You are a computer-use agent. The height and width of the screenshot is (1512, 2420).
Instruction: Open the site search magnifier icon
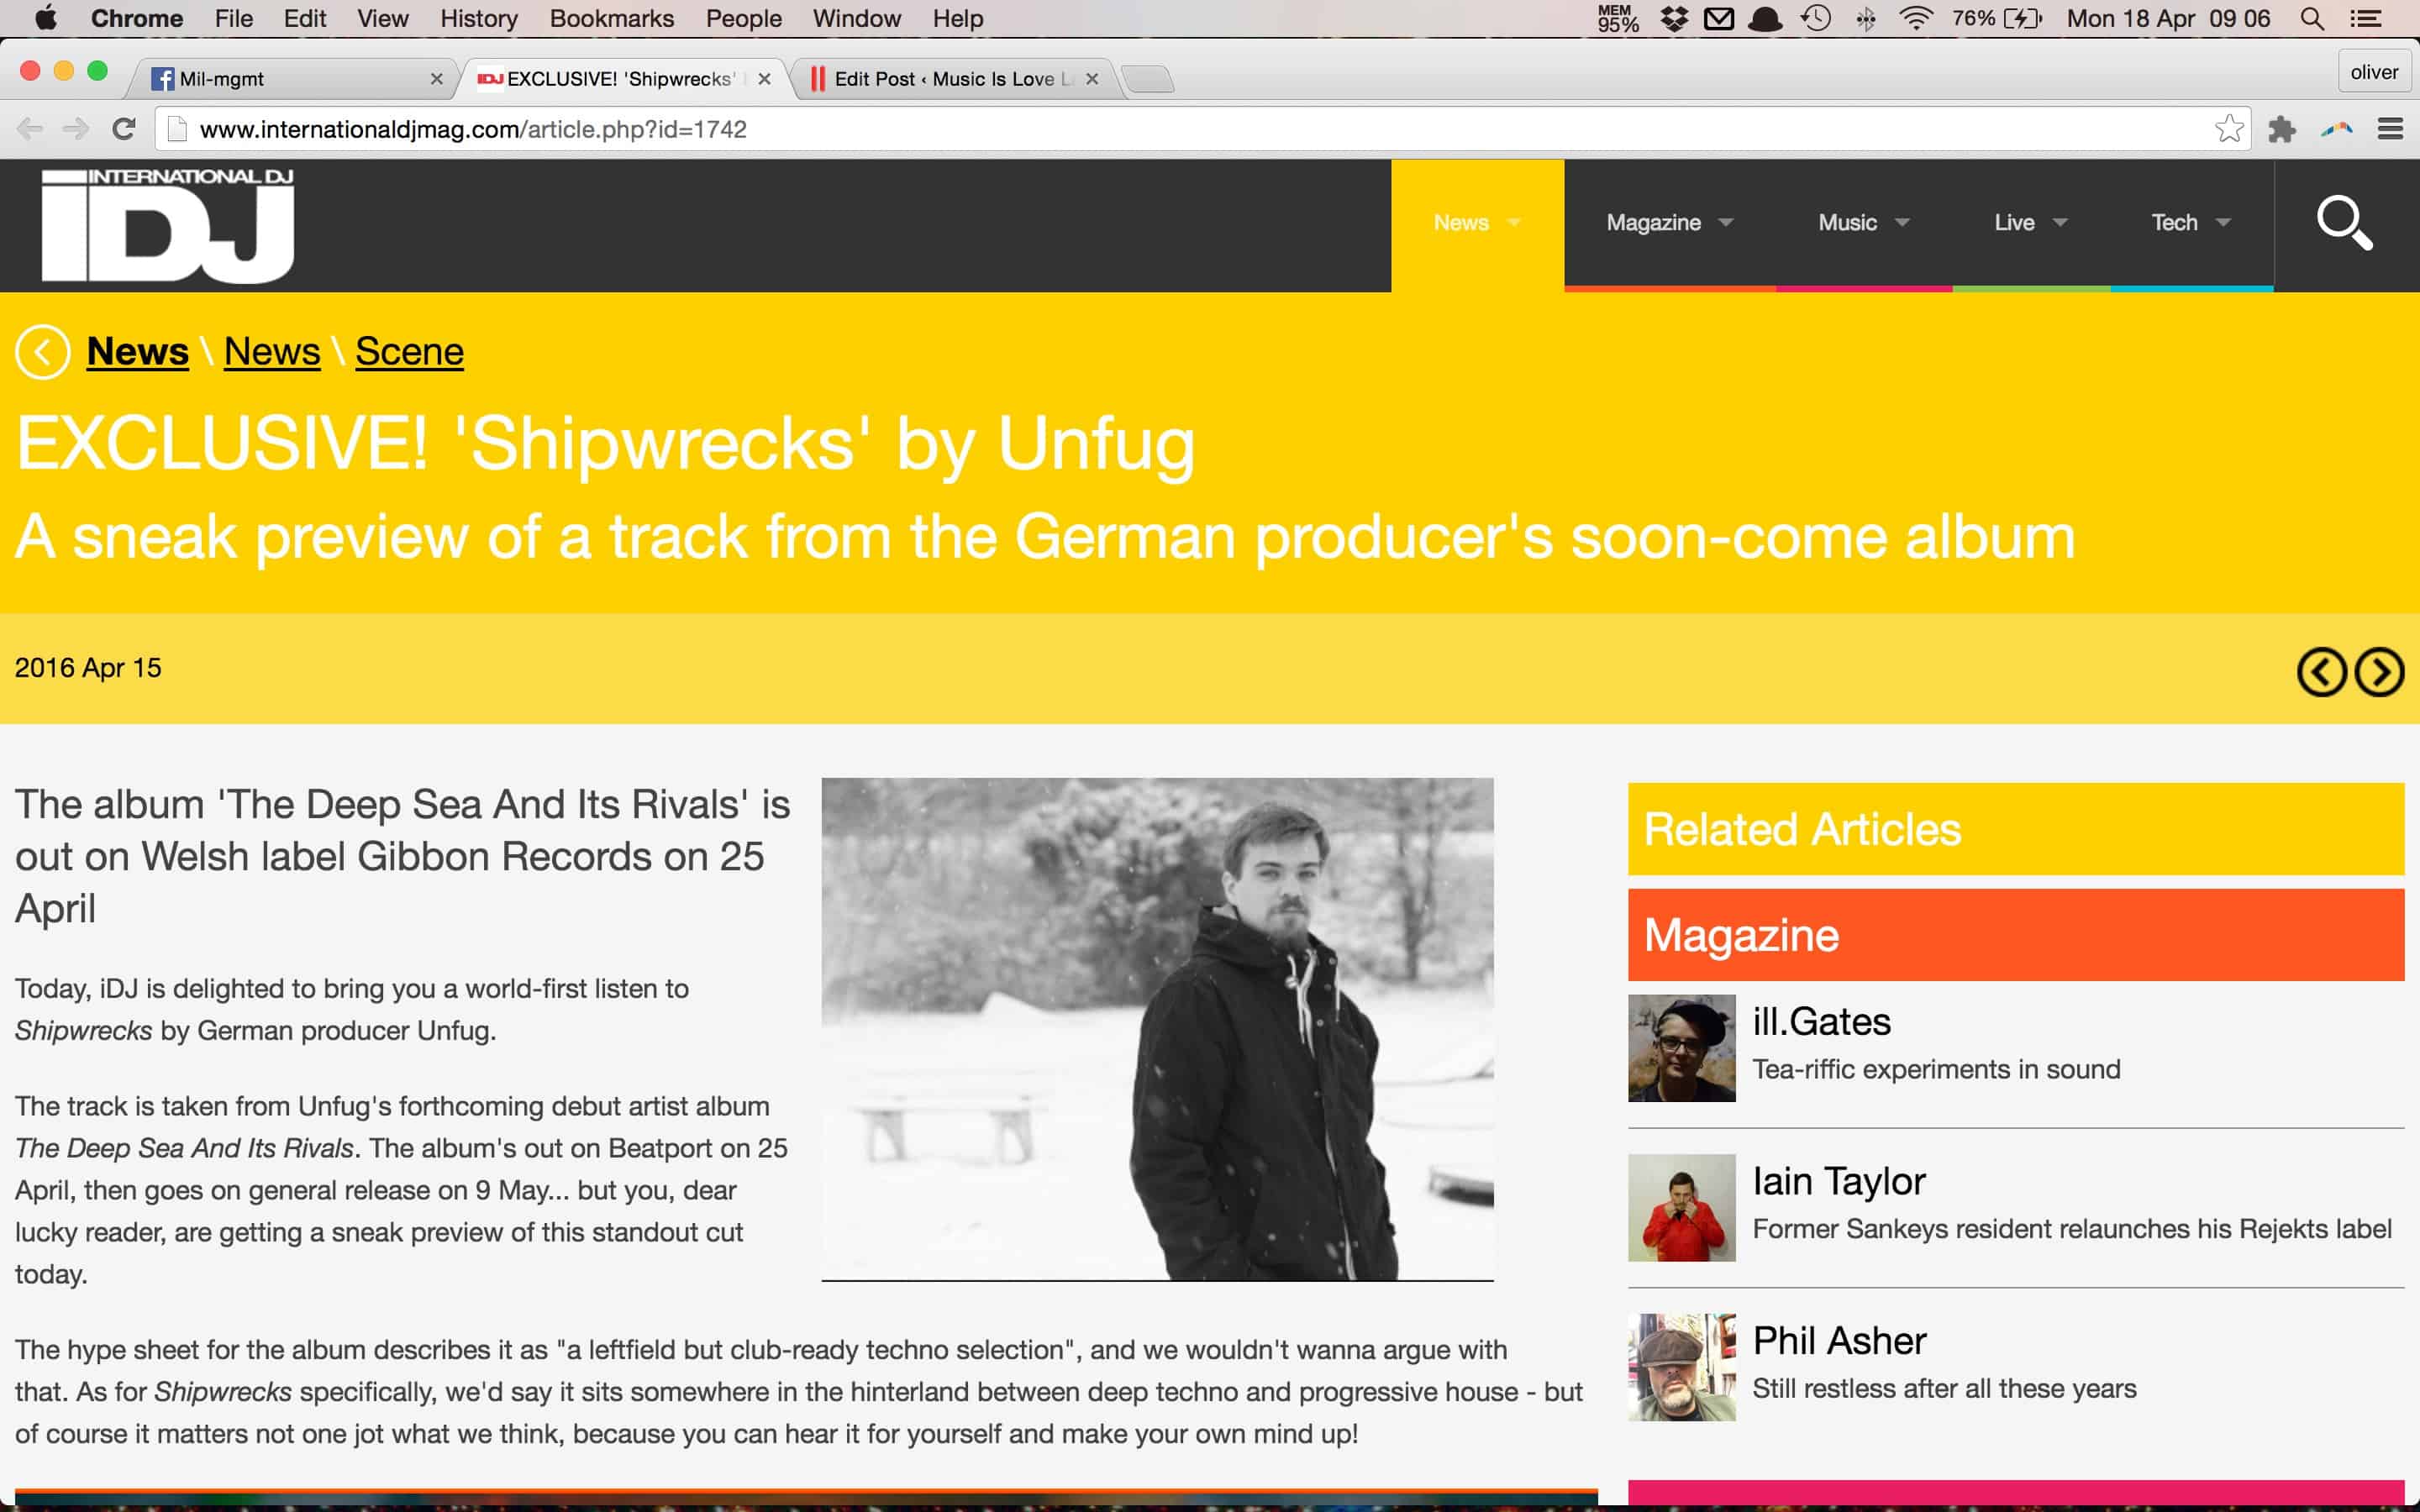tap(2344, 224)
